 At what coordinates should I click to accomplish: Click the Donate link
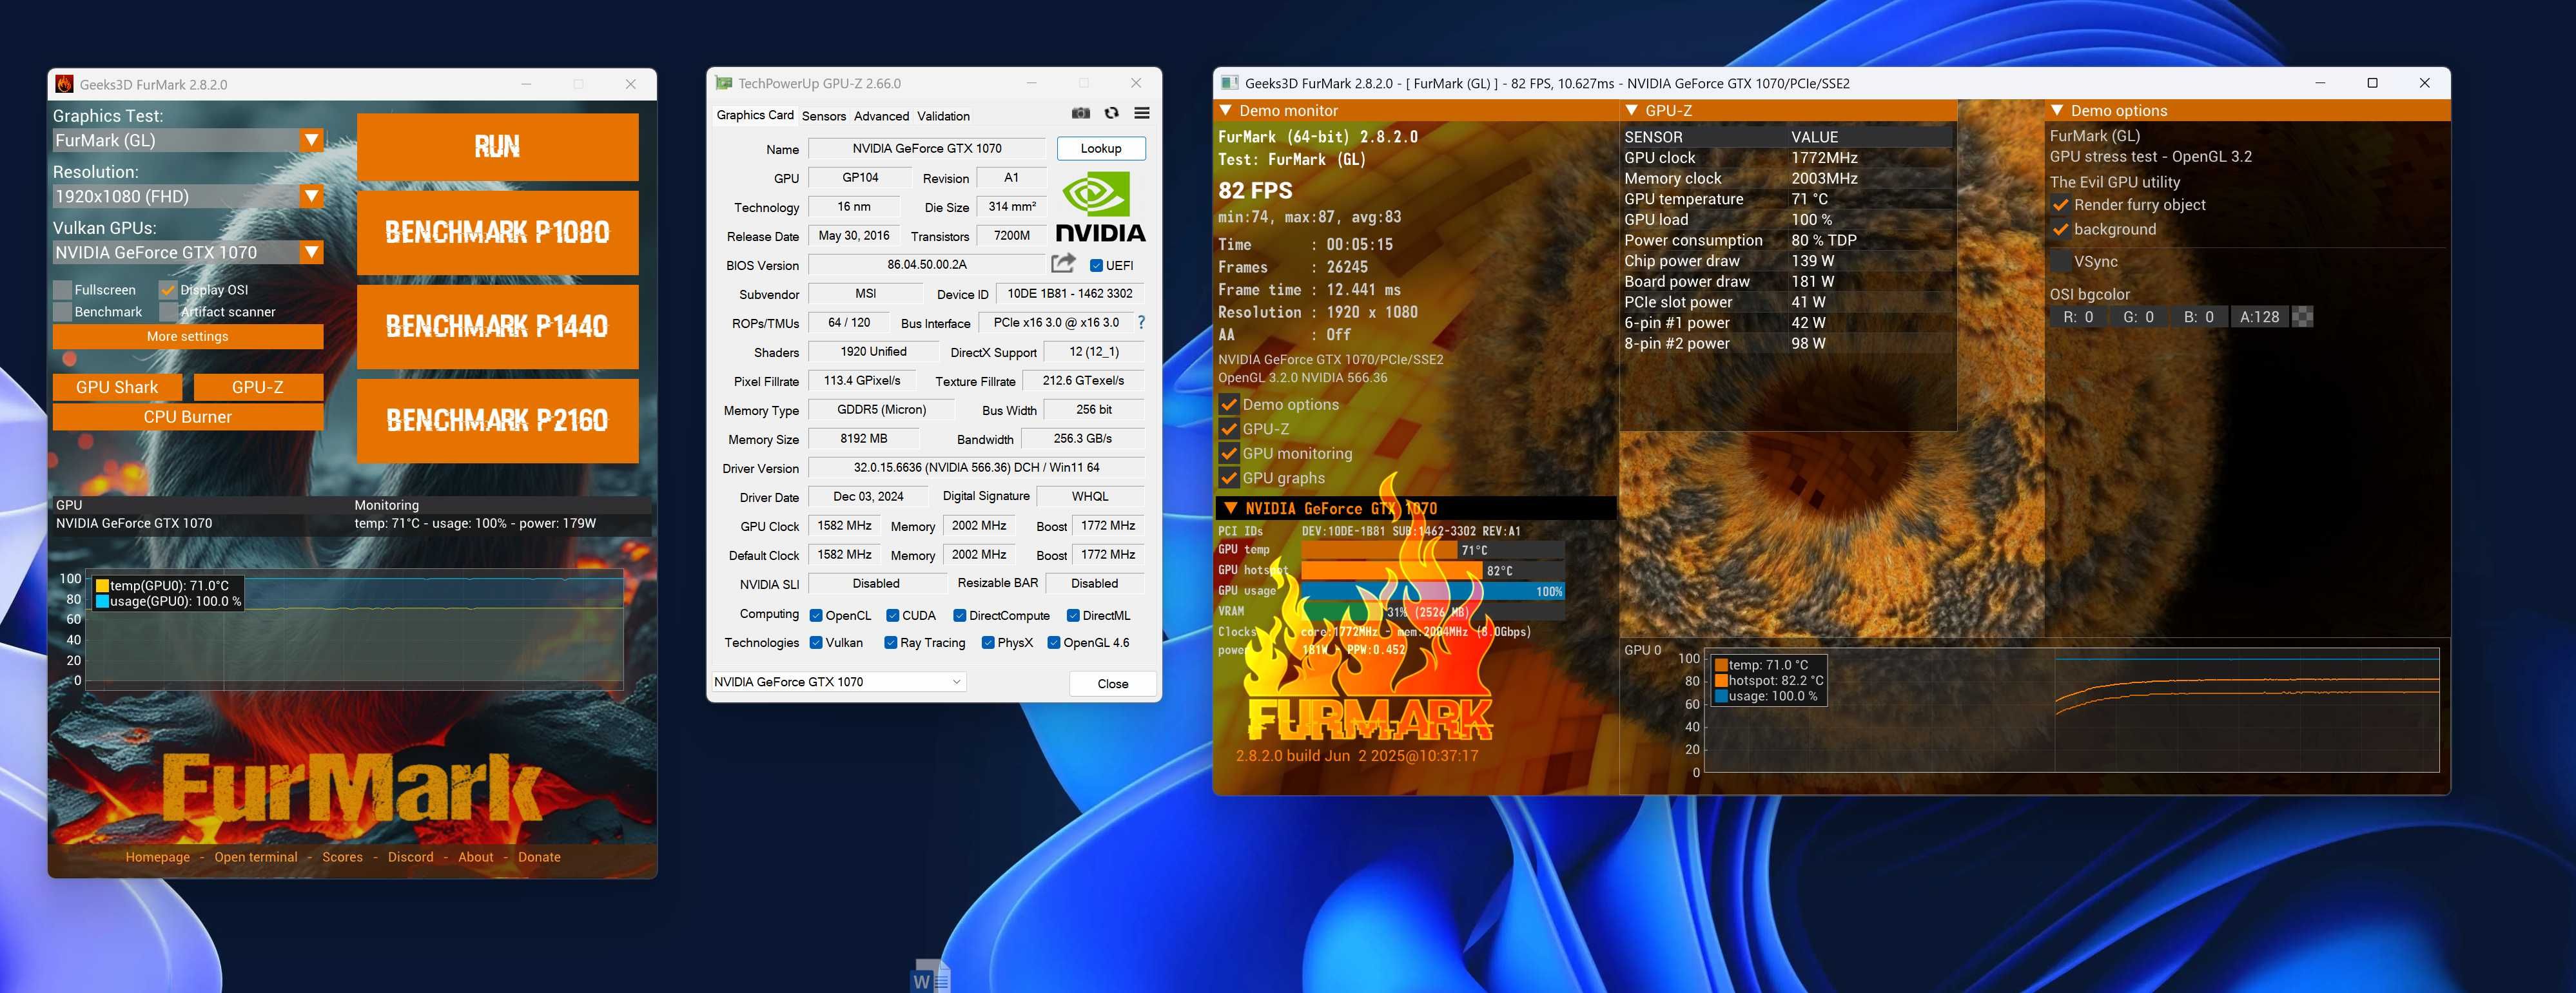coord(539,857)
